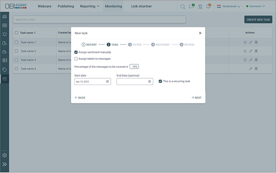Focus the Search for a label field
The width and height of the screenshot is (277, 173).
[x=99, y=20]
